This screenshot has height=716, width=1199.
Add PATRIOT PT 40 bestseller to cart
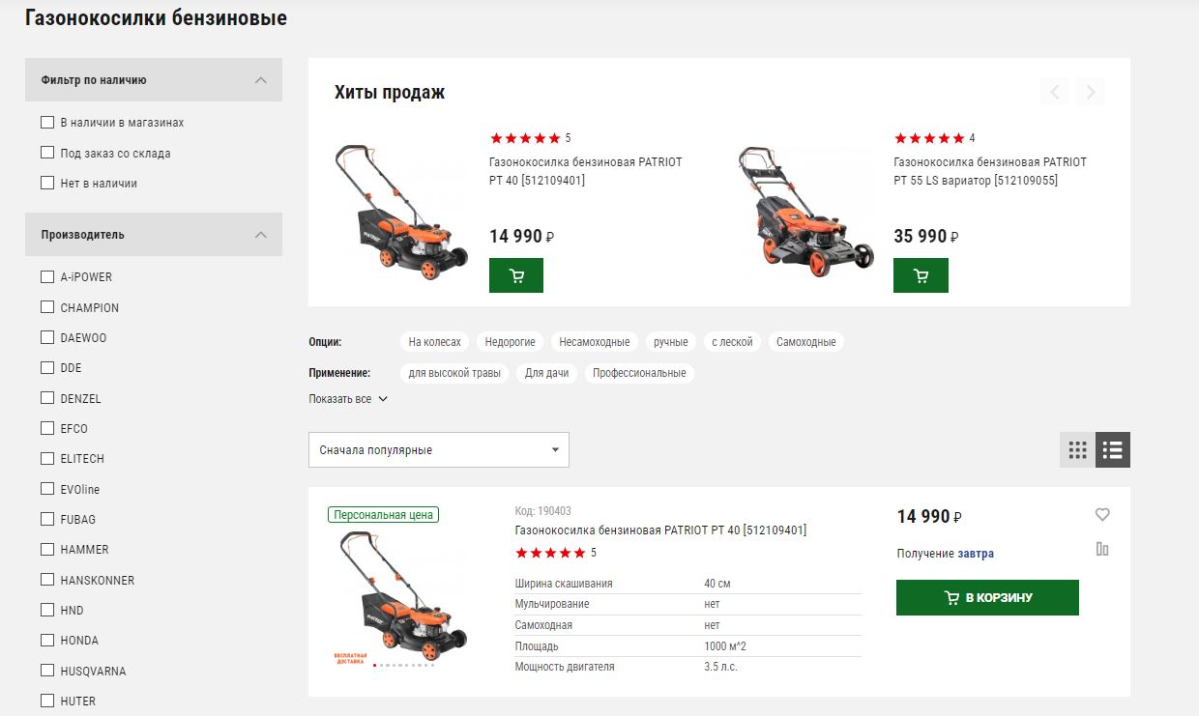pos(516,275)
